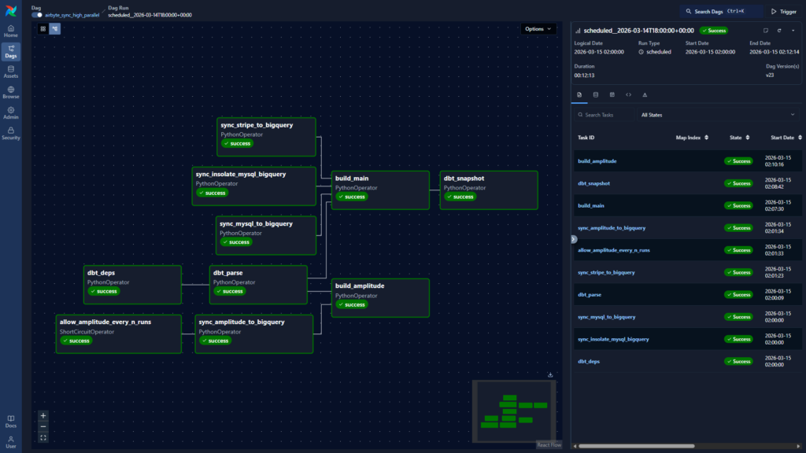Click the fit view icon
This screenshot has width=806, height=453.
pos(43,437)
